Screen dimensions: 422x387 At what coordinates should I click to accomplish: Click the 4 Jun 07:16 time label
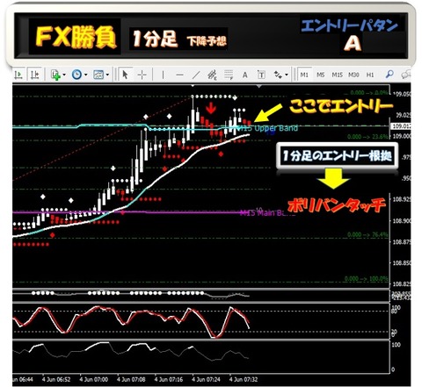click(x=169, y=379)
